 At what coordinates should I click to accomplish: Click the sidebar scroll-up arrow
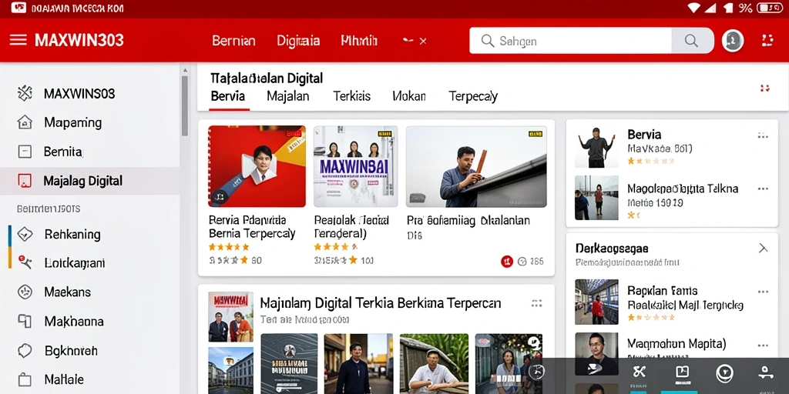(x=185, y=70)
